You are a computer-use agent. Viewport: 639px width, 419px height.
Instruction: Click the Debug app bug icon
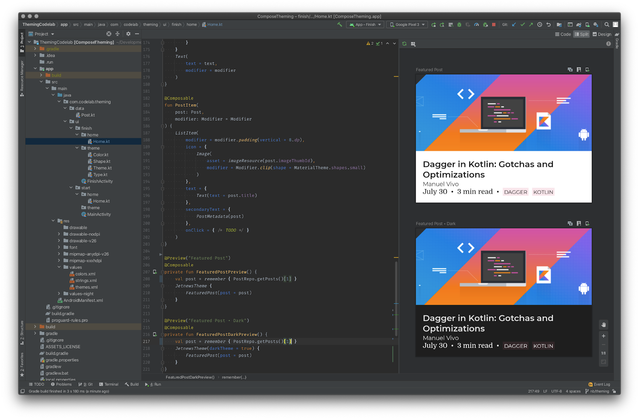[459, 25]
